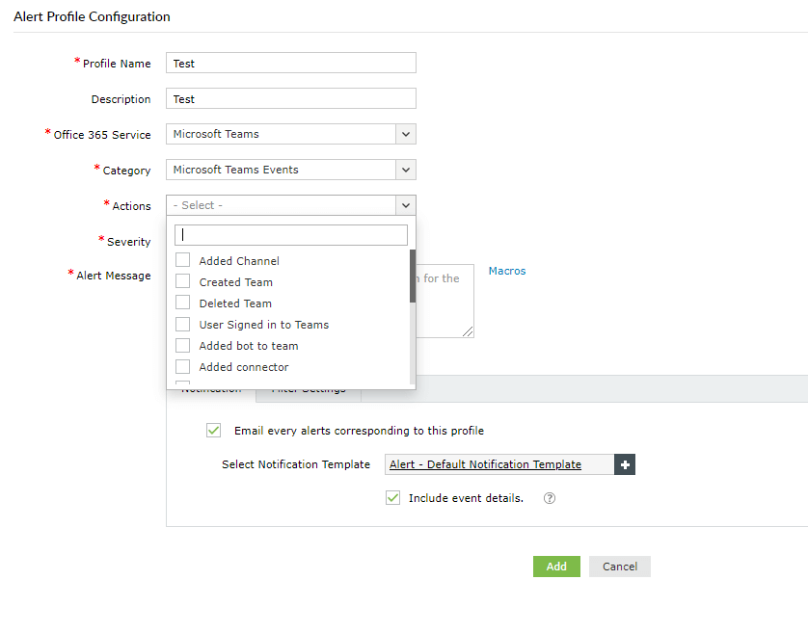The width and height of the screenshot is (808, 633).
Task: Click the Created Team label text
Action: [236, 282]
